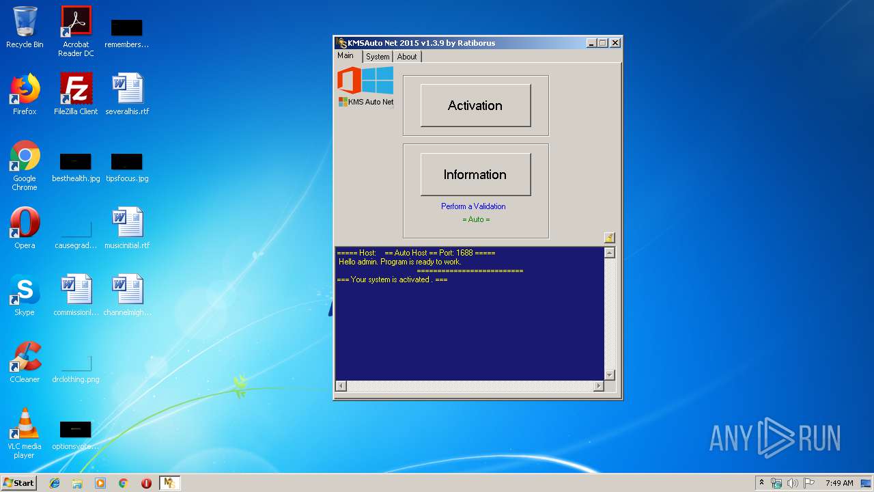The image size is (874, 492).
Task: Select the Google Chrome desktop shortcut
Action: [x=25, y=166]
